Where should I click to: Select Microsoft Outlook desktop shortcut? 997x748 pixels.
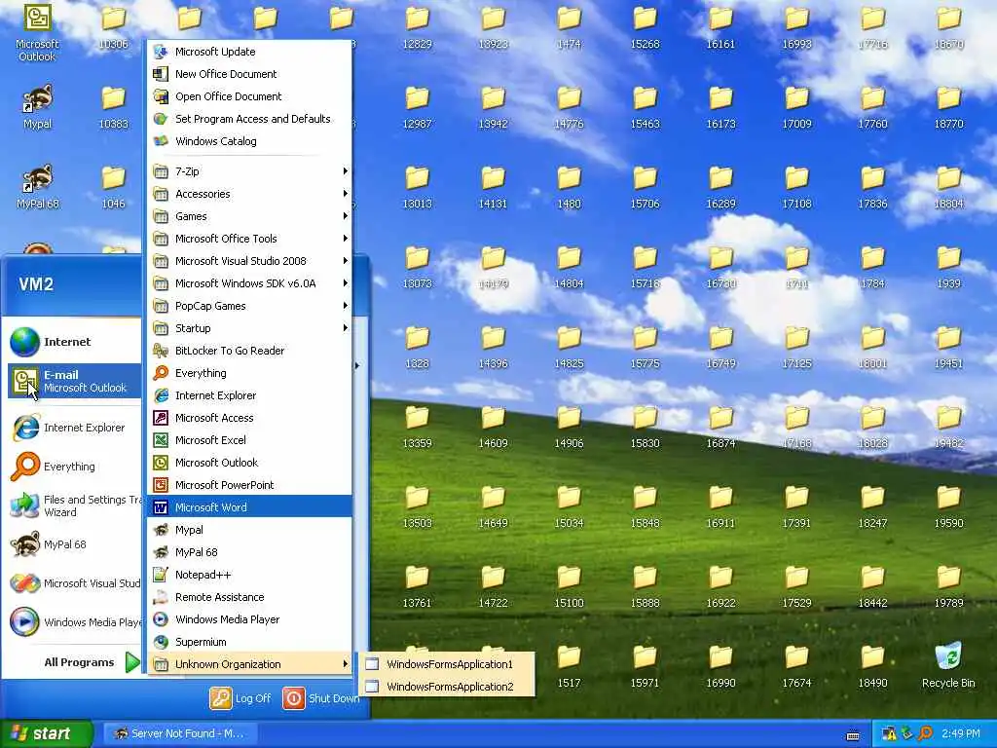37,33
